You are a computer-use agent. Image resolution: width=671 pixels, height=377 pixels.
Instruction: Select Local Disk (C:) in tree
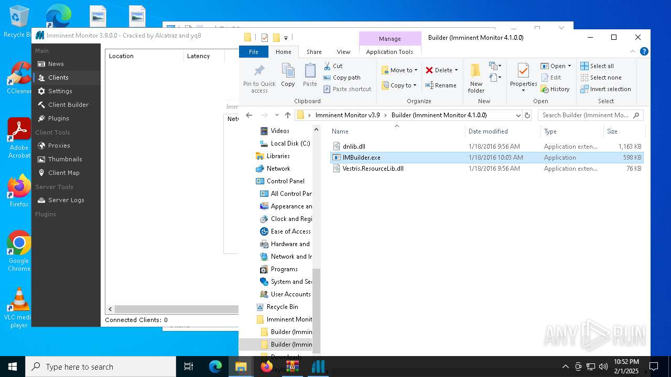click(x=285, y=143)
